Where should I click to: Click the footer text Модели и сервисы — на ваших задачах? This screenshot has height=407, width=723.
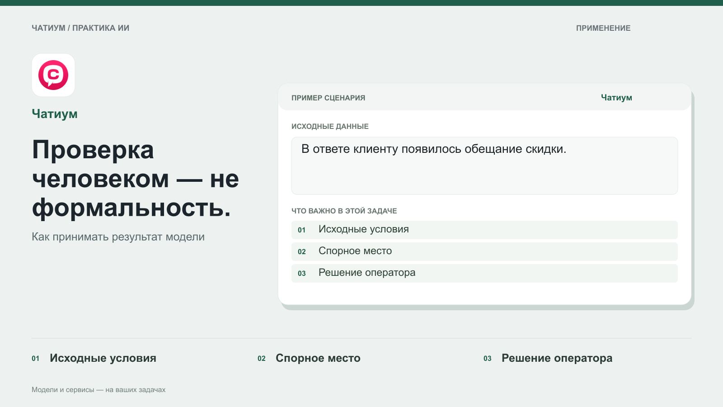99,390
